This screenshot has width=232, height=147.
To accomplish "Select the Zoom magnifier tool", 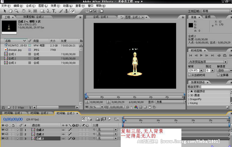I will click(x=16, y=11).
